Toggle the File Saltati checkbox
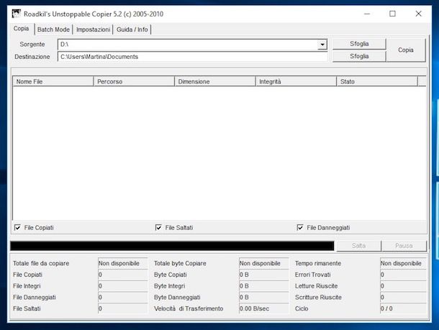Viewport: 439px width, 330px height. point(158,227)
